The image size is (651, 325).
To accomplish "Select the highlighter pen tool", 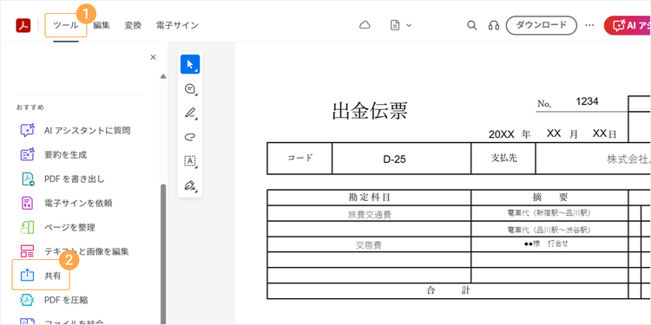I will tap(190, 113).
